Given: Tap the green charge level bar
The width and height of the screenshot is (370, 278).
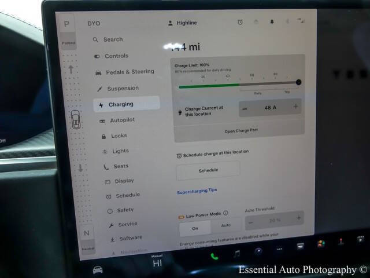Looking at the screenshot, I should coord(209,86).
